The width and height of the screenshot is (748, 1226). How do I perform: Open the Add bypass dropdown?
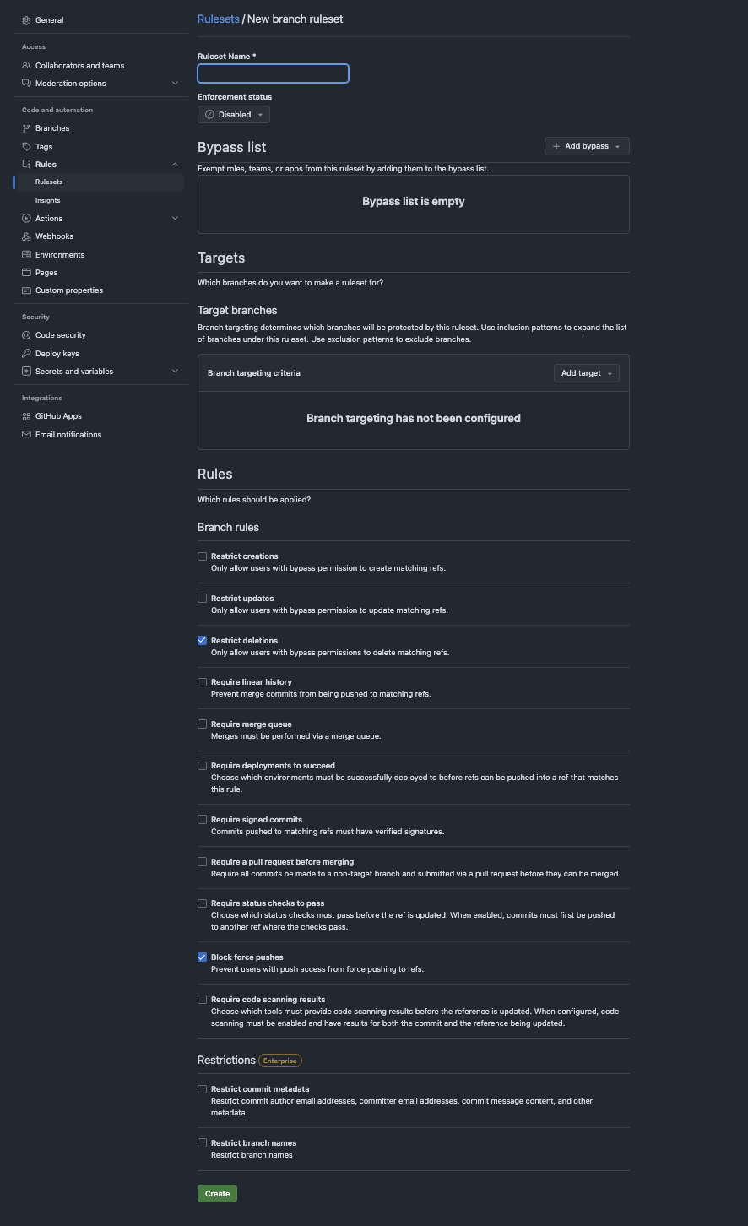tap(587, 146)
